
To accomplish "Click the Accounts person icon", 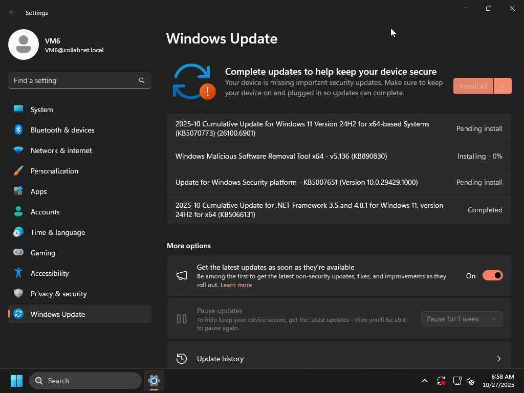I will point(18,211).
